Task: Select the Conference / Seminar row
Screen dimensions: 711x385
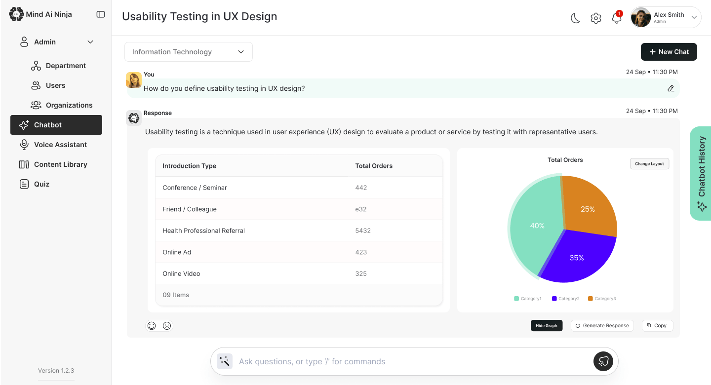Action: click(299, 188)
